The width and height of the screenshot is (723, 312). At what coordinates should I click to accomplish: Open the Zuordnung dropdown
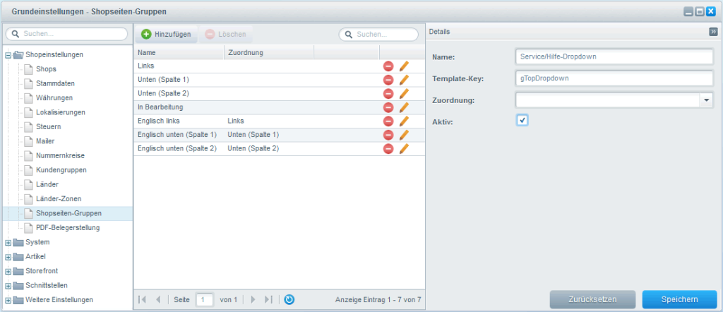pyautogui.click(x=707, y=101)
